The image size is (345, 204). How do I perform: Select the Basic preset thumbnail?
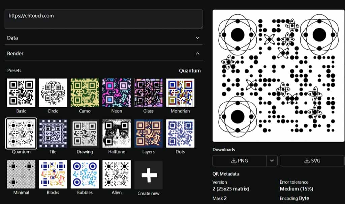21,93
